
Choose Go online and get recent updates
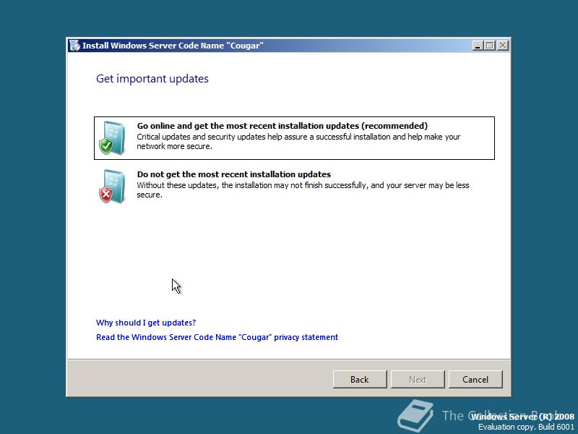(294, 138)
